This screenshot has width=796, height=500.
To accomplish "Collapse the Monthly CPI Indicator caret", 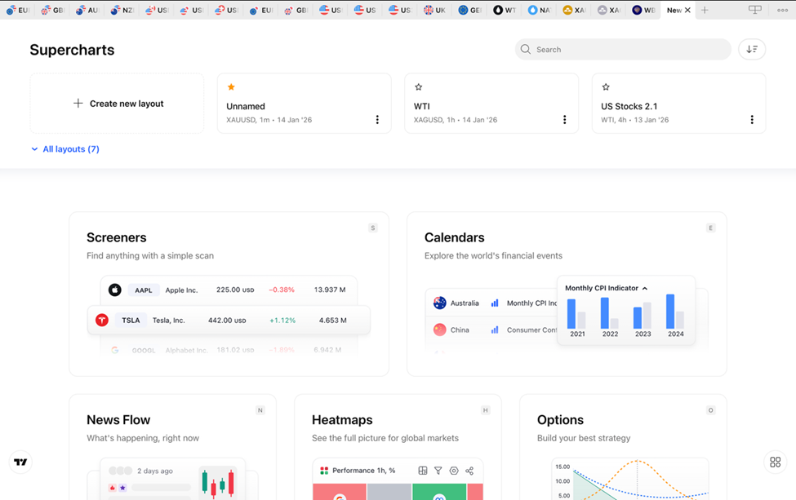I will (645, 288).
